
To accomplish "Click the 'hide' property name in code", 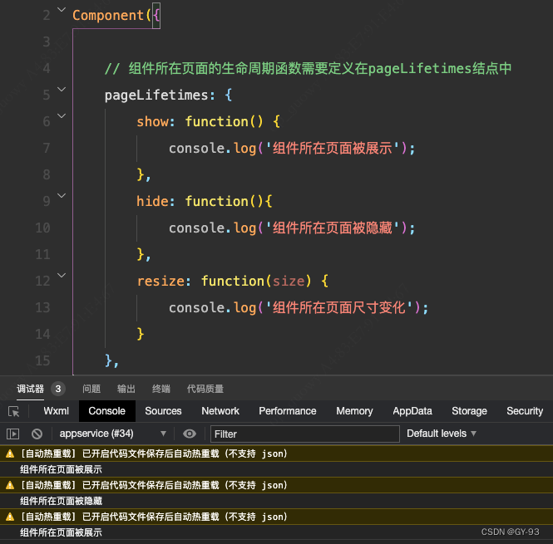I will pos(153,201).
